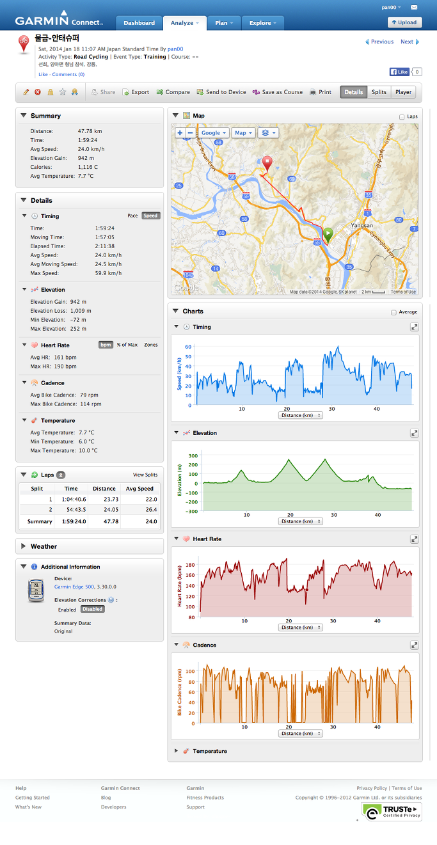The width and height of the screenshot is (437, 845).
Task: Click the green start marker on map
Action: point(328,235)
